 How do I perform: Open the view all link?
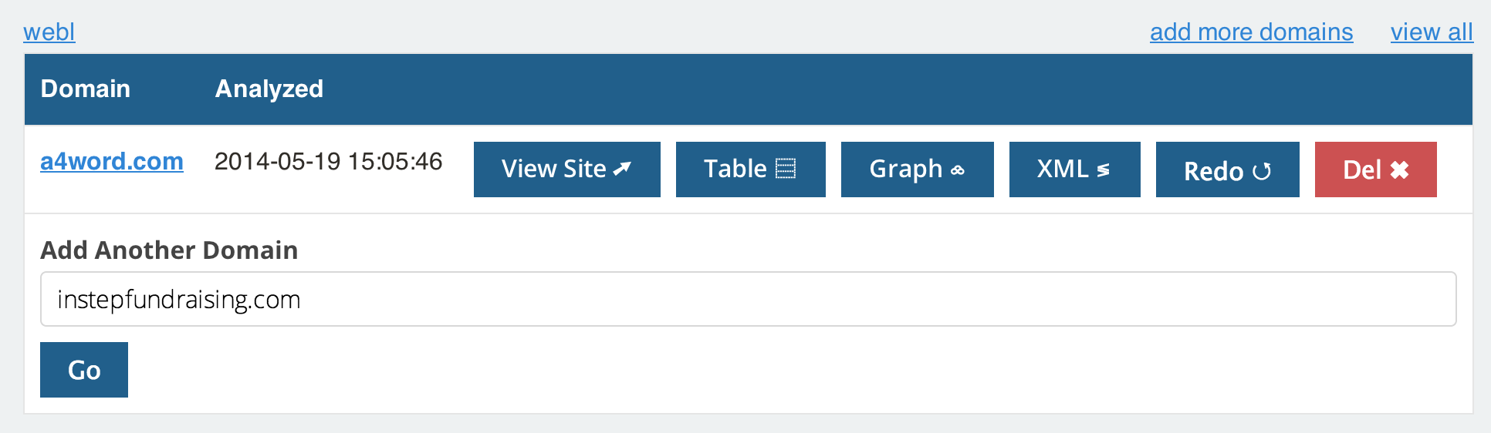[x=1432, y=32]
